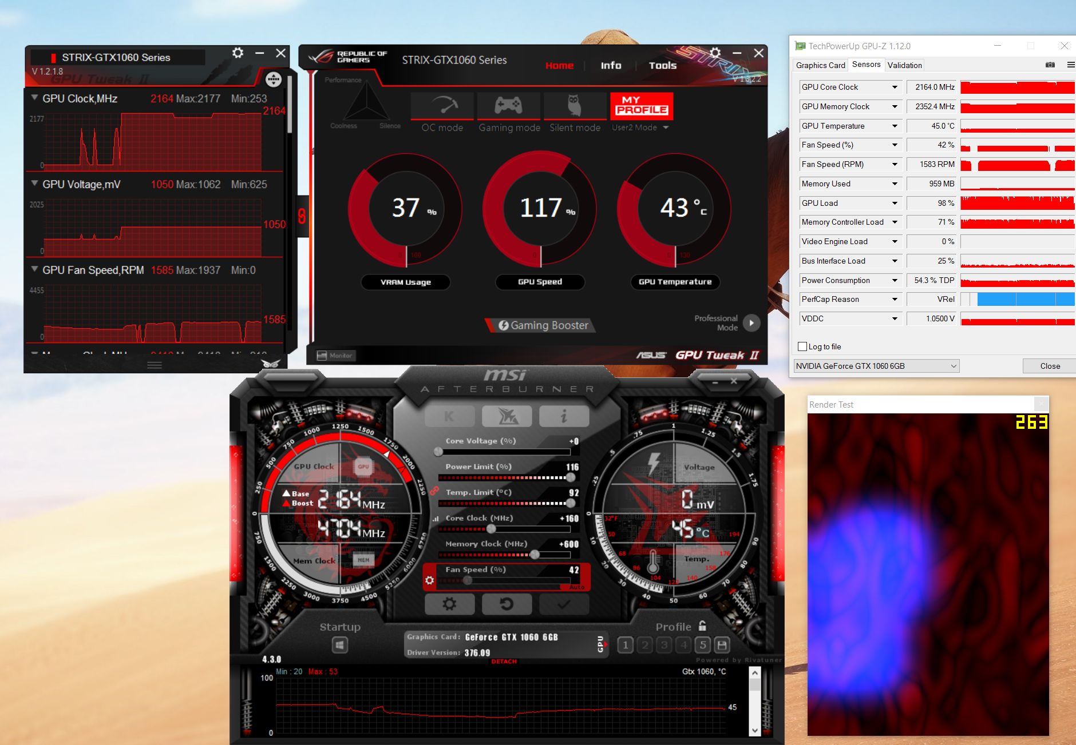The height and width of the screenshot is (745, 1076).
Task: Reset Afterburner settings with reset arrow
Action: (507, 604)
